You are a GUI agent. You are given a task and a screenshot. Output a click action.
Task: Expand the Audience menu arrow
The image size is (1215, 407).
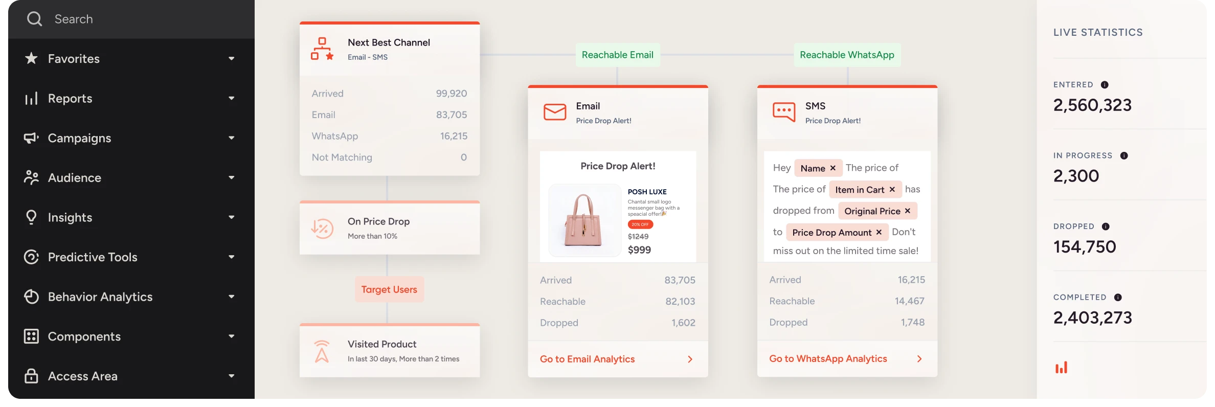pyautogui.click(x=232, y=177)
